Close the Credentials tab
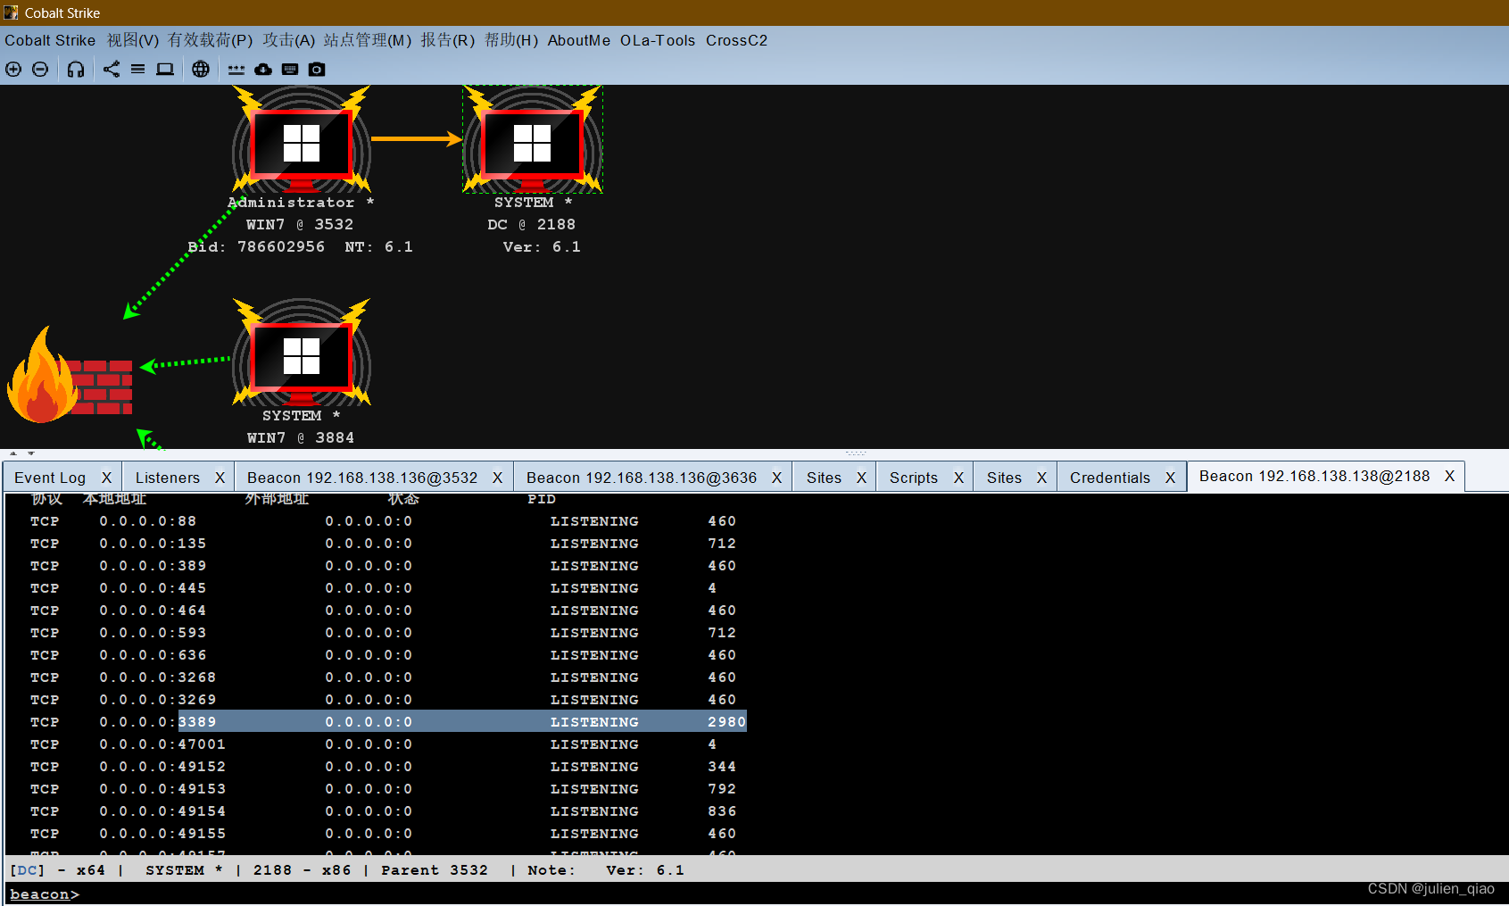 [1170, 478]
